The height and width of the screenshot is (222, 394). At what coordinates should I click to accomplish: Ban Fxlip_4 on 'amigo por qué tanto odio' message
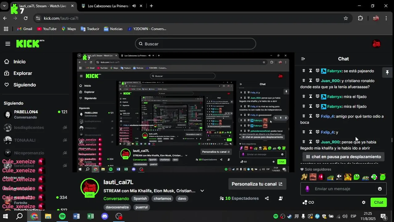[318, 116]
